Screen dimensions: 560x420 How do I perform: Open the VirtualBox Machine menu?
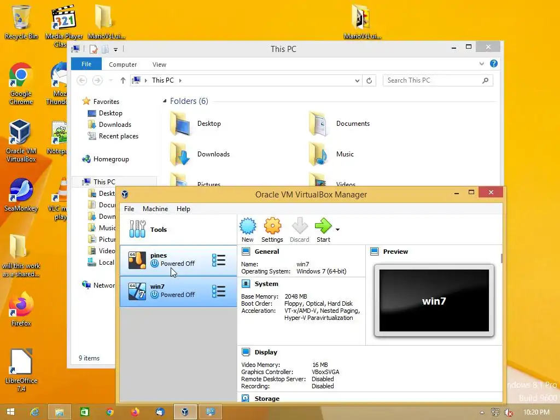(x=155, y=209)
